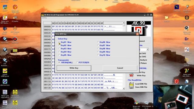Select the Key05 New radio button
The width and height of the screenshot is (194, 109).
click(59, 55)
